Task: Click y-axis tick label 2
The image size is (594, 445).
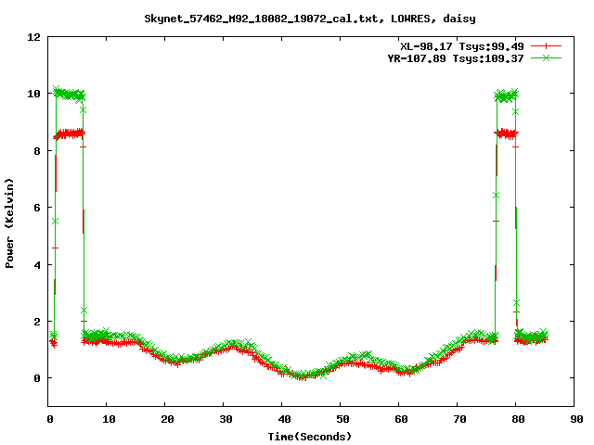Action: click(x=37, y=322)
